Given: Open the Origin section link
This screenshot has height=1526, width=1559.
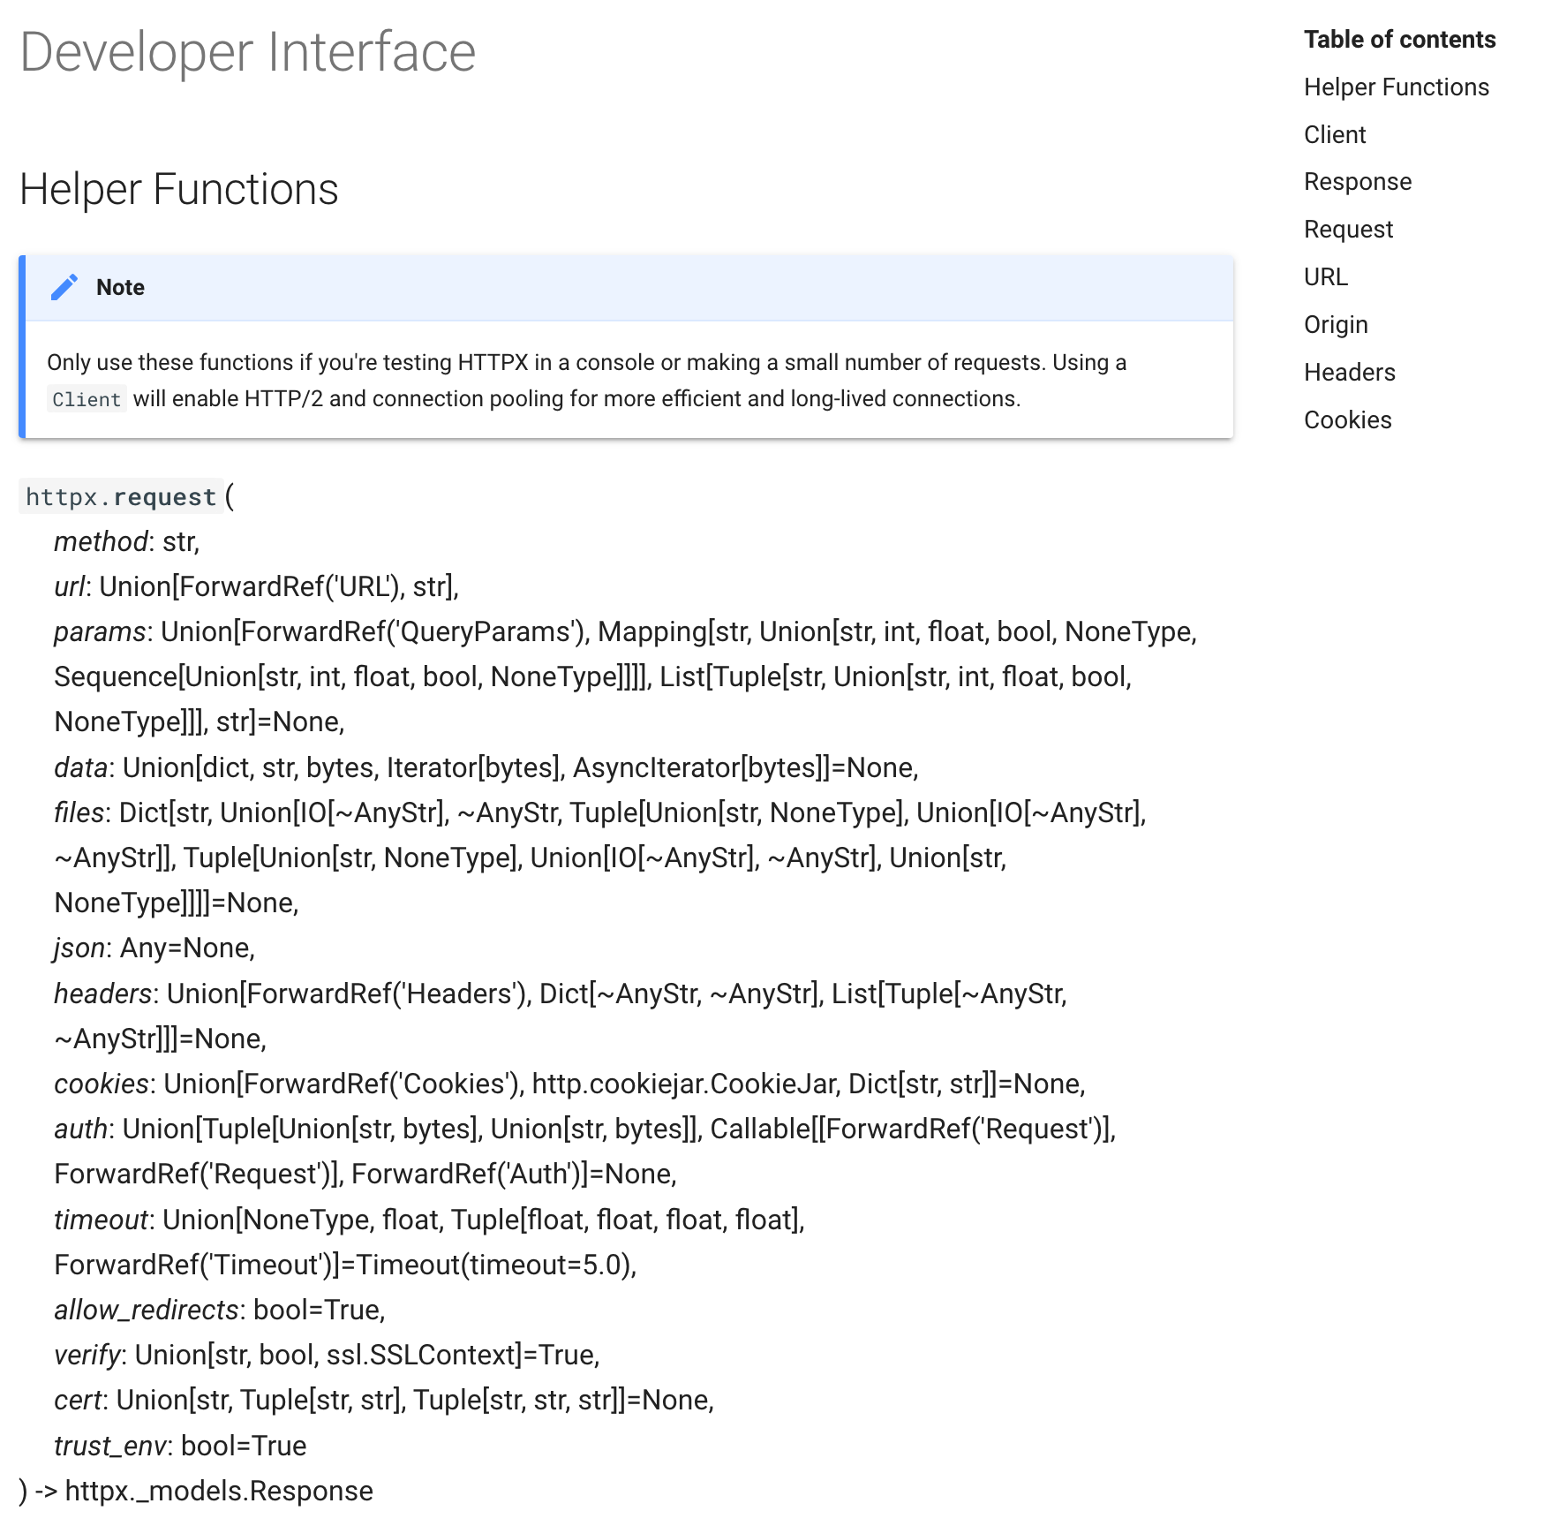Looking at the screenshot, I should [1336, 325].
